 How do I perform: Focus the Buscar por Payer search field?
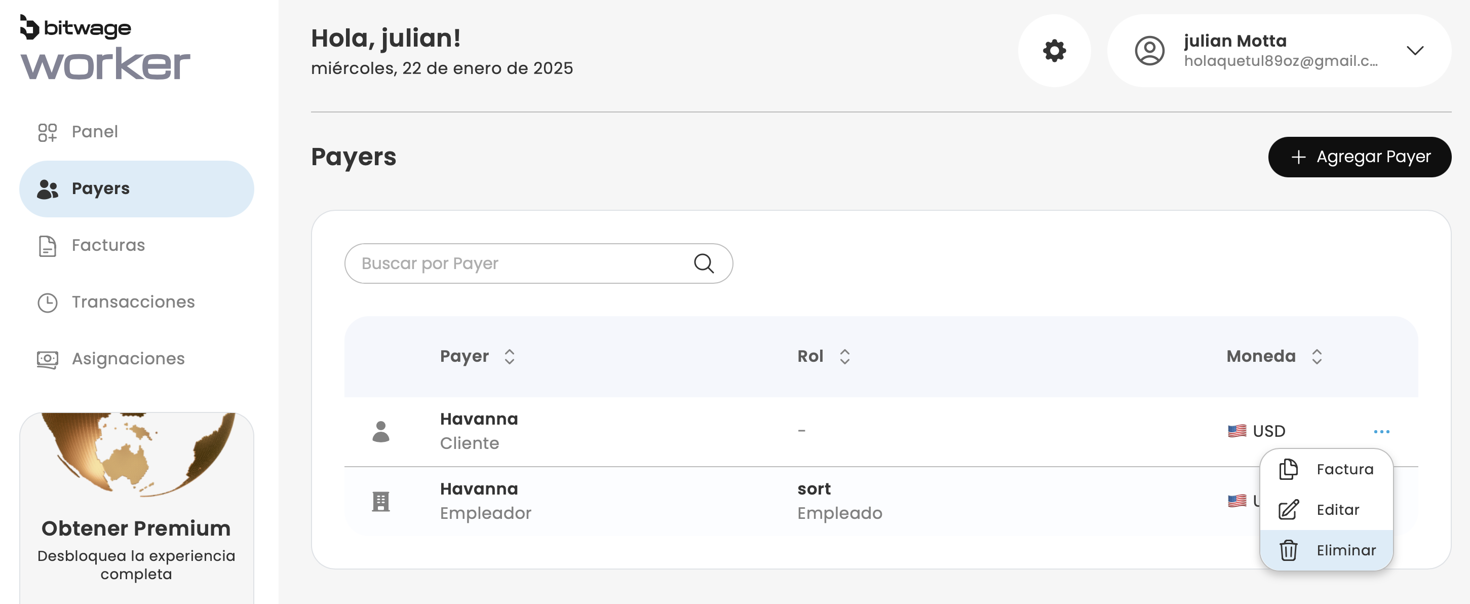(x=519, y=263)
